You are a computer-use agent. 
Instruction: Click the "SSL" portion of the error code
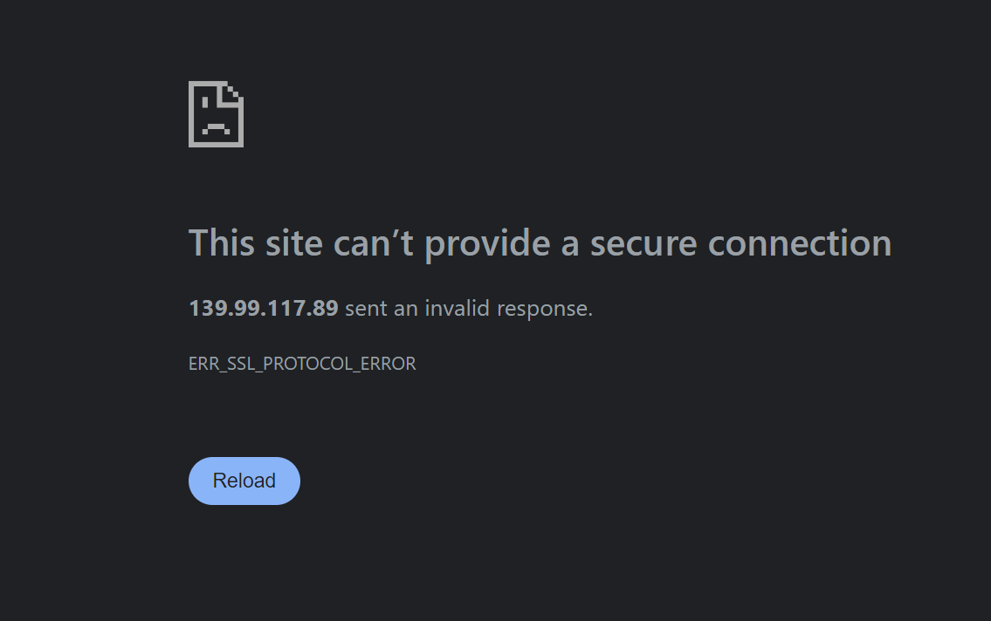pos(241,364)
